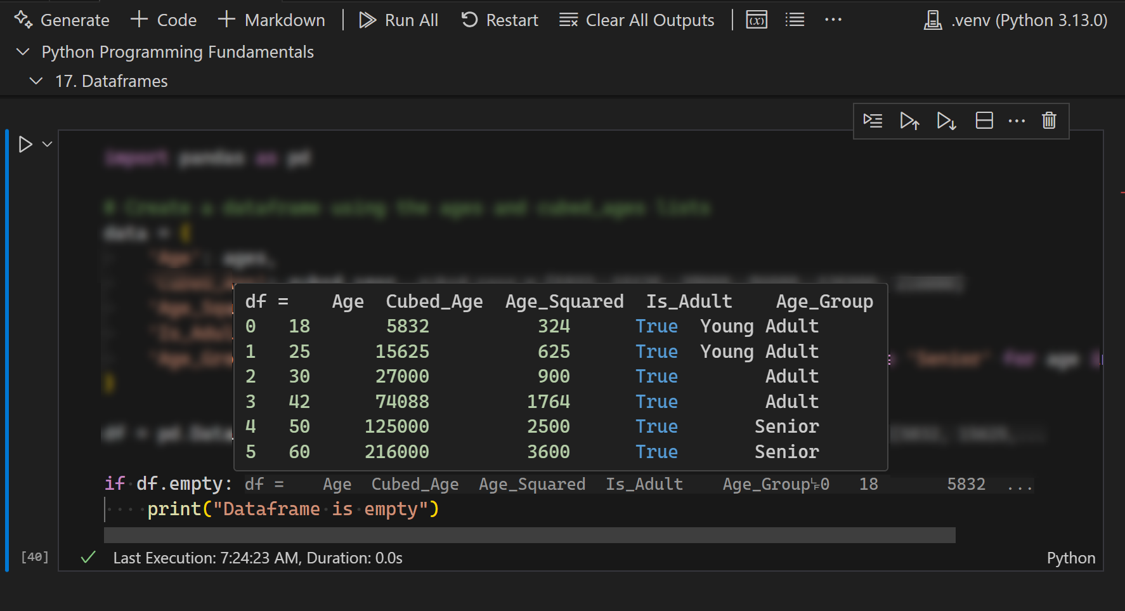Execute all cells above this cell
The width and height of the screenshot is (1125, 611).
[909, 121]
